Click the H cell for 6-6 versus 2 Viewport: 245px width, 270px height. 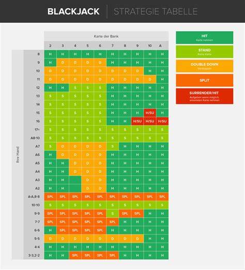50,230
